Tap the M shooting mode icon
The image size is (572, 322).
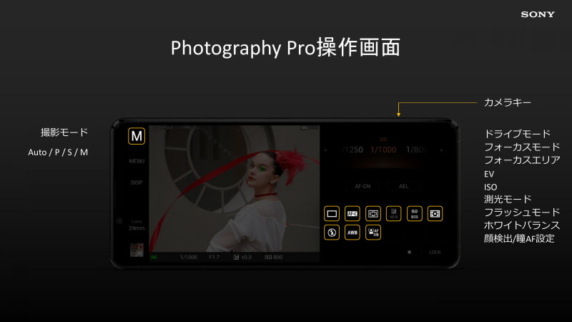coord(137,136)
